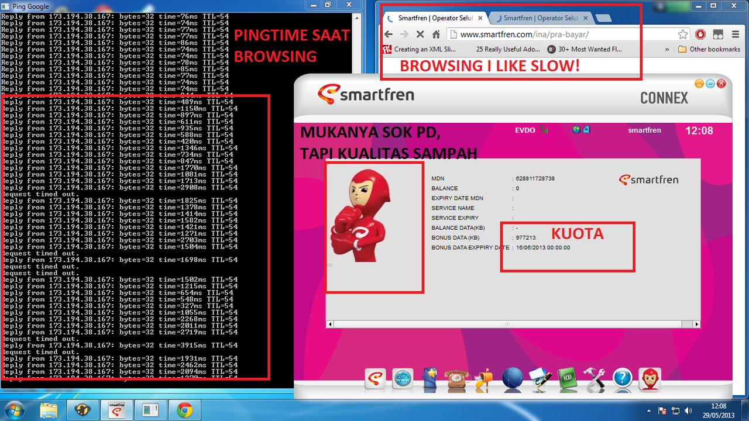Click the 'BONUS DATA (KB)' label
Image resolution: width=749 pixels, height=421 pixels.
coord(456,238)
